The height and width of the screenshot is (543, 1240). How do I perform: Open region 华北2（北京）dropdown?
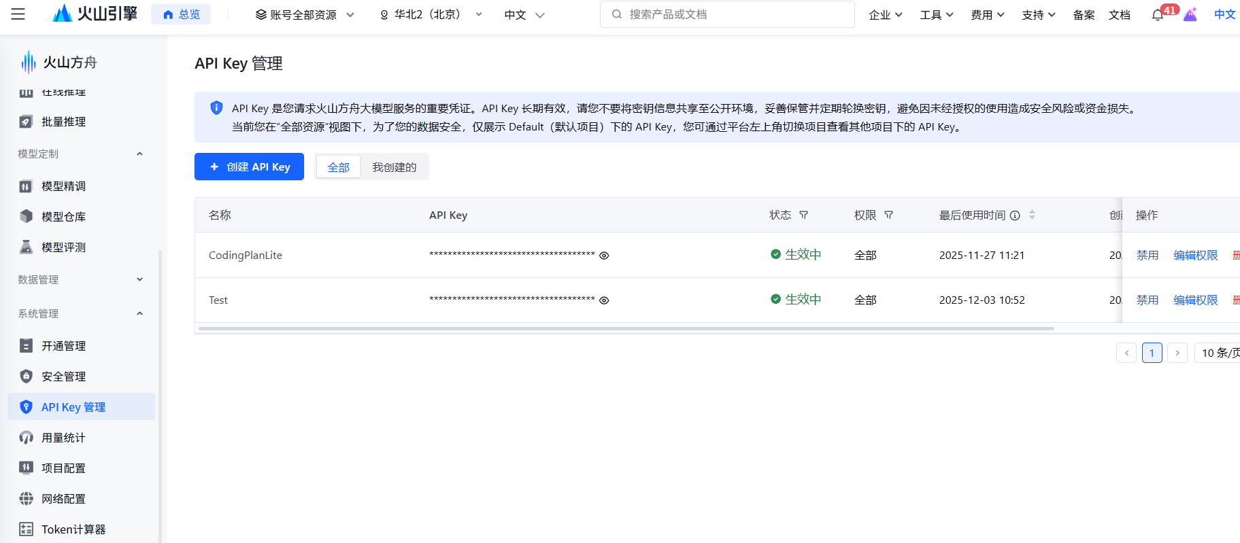point(431,14)
